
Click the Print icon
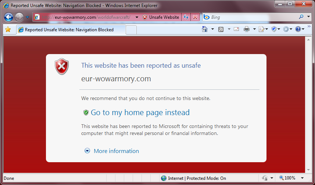247,29
